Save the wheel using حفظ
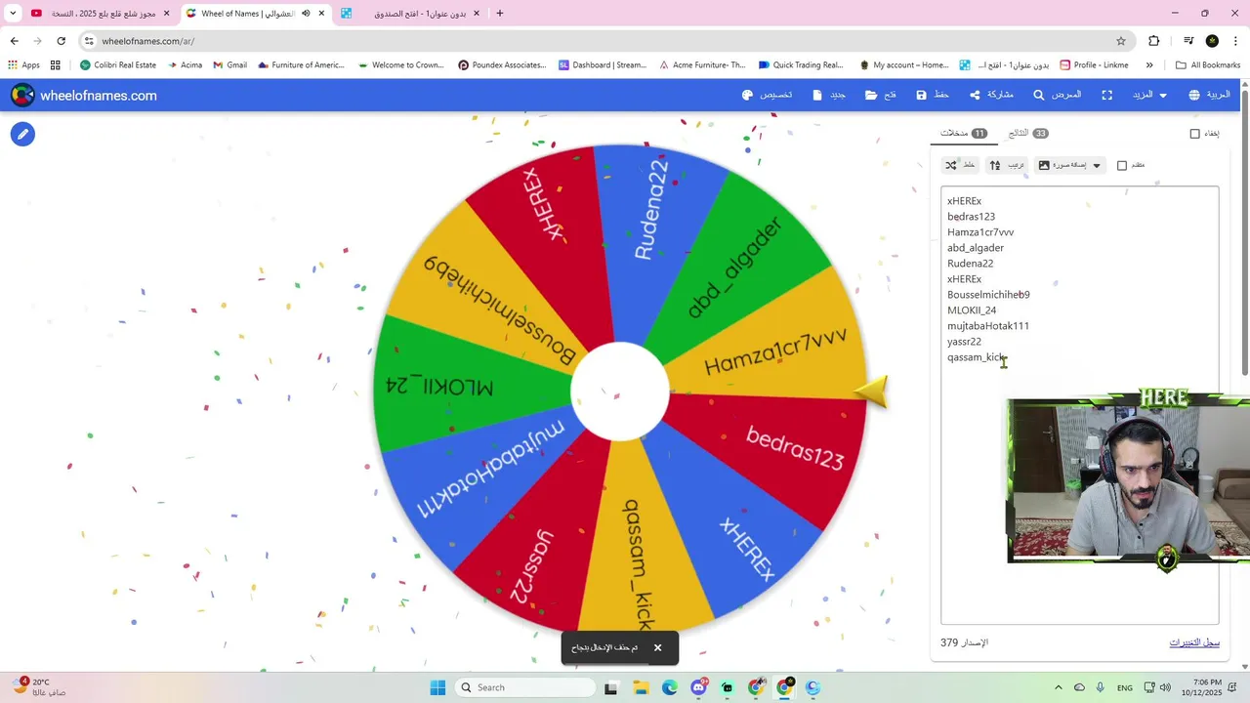The width and height of the screenshot is (1250, 703). (933, 95)
